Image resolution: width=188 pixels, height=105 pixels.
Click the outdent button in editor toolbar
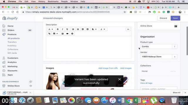83,29
